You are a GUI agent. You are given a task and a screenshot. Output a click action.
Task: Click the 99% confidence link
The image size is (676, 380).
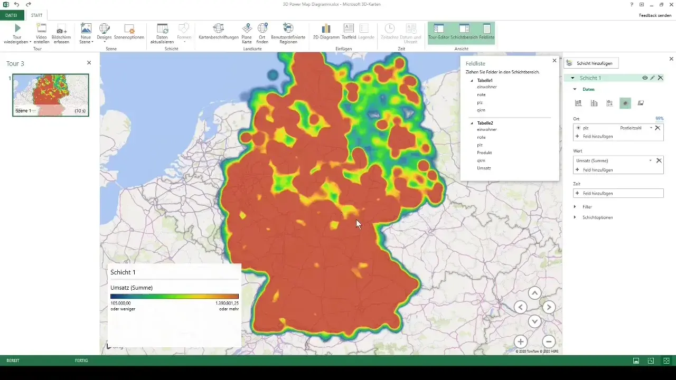coord(659,119)
